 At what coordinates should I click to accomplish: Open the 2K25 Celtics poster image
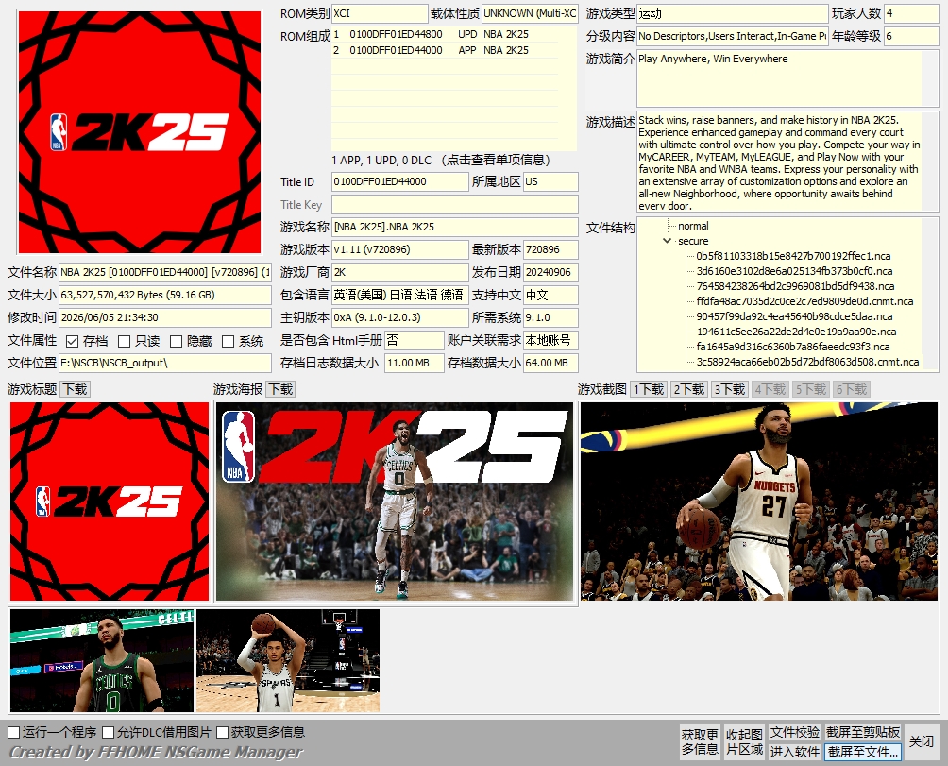394,502
